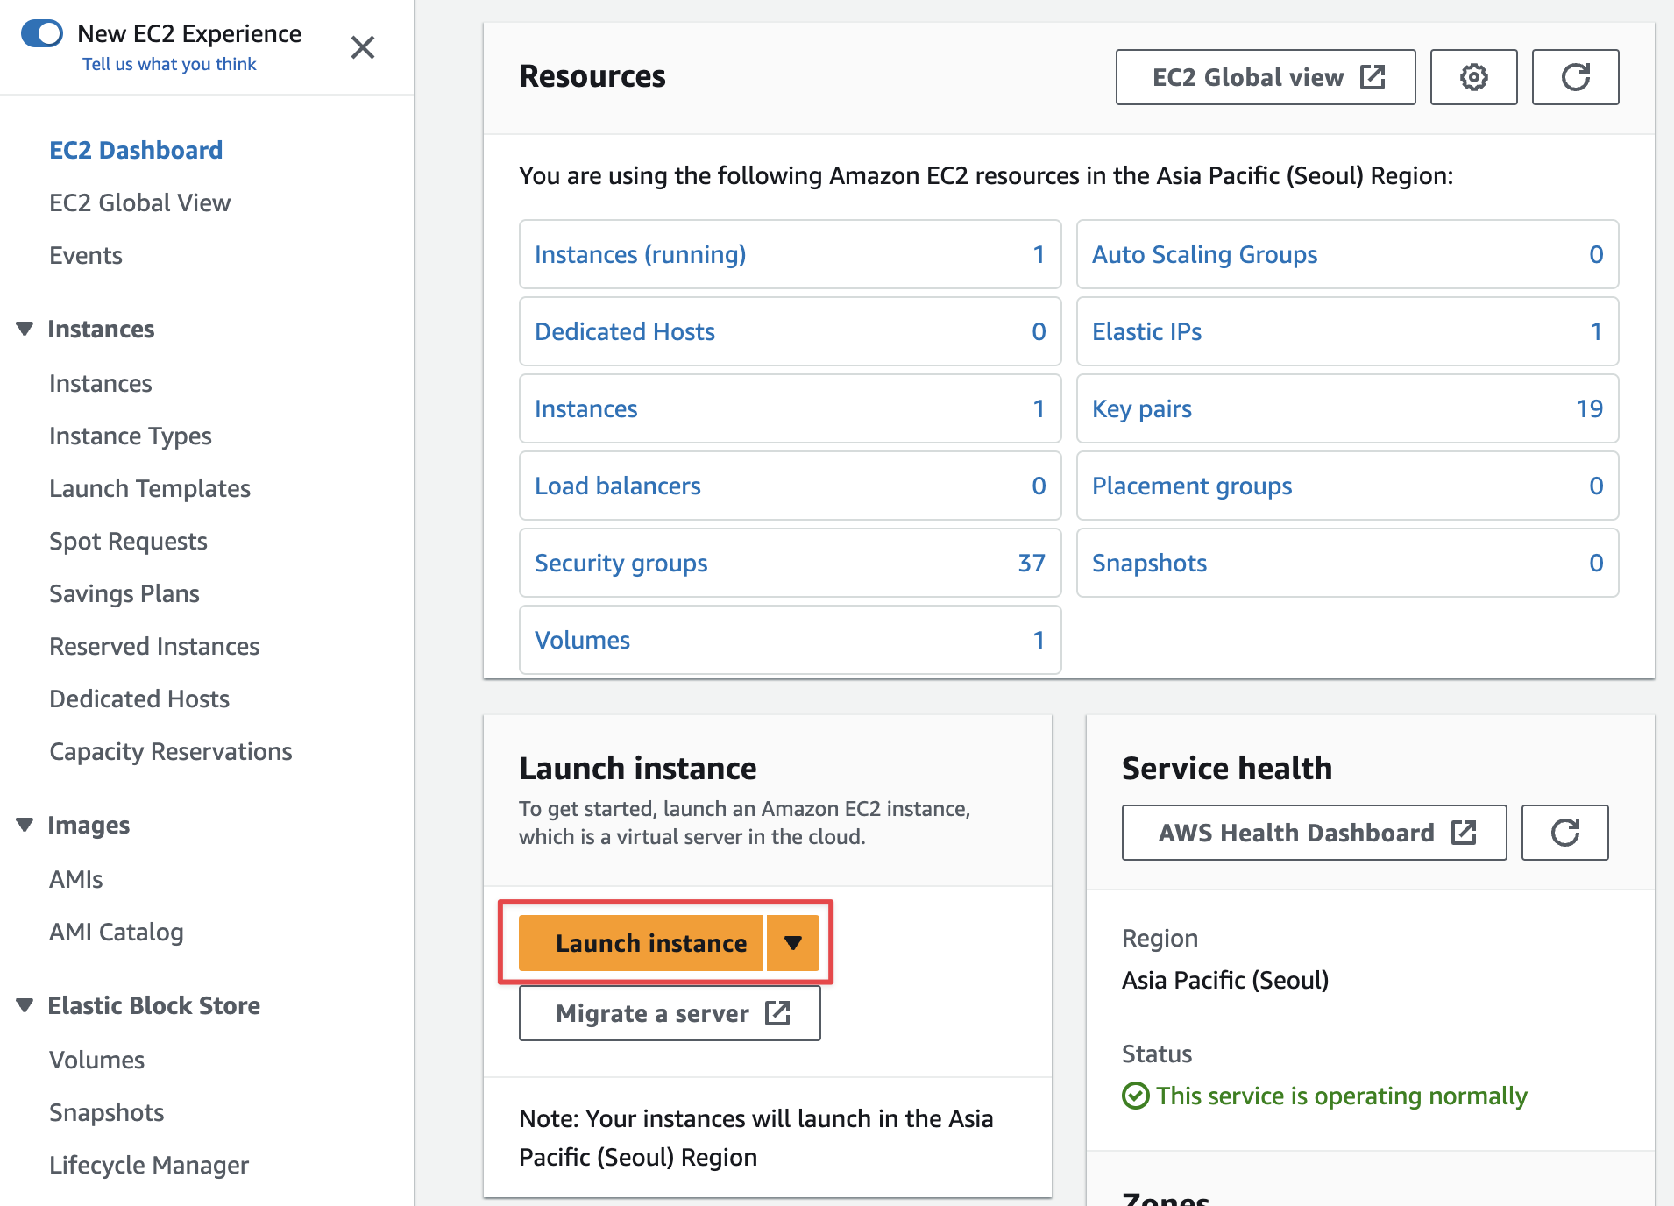Click Migrate a server button
Image resolution: width=1674 pixels, height=1206 pixels.
coord(670,1013)
